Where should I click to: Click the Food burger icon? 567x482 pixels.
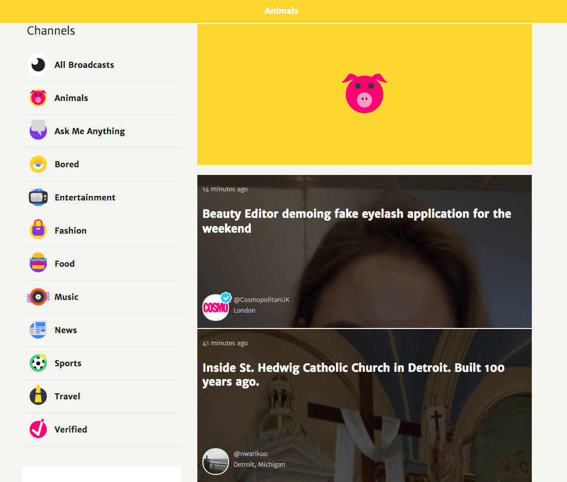38,263
